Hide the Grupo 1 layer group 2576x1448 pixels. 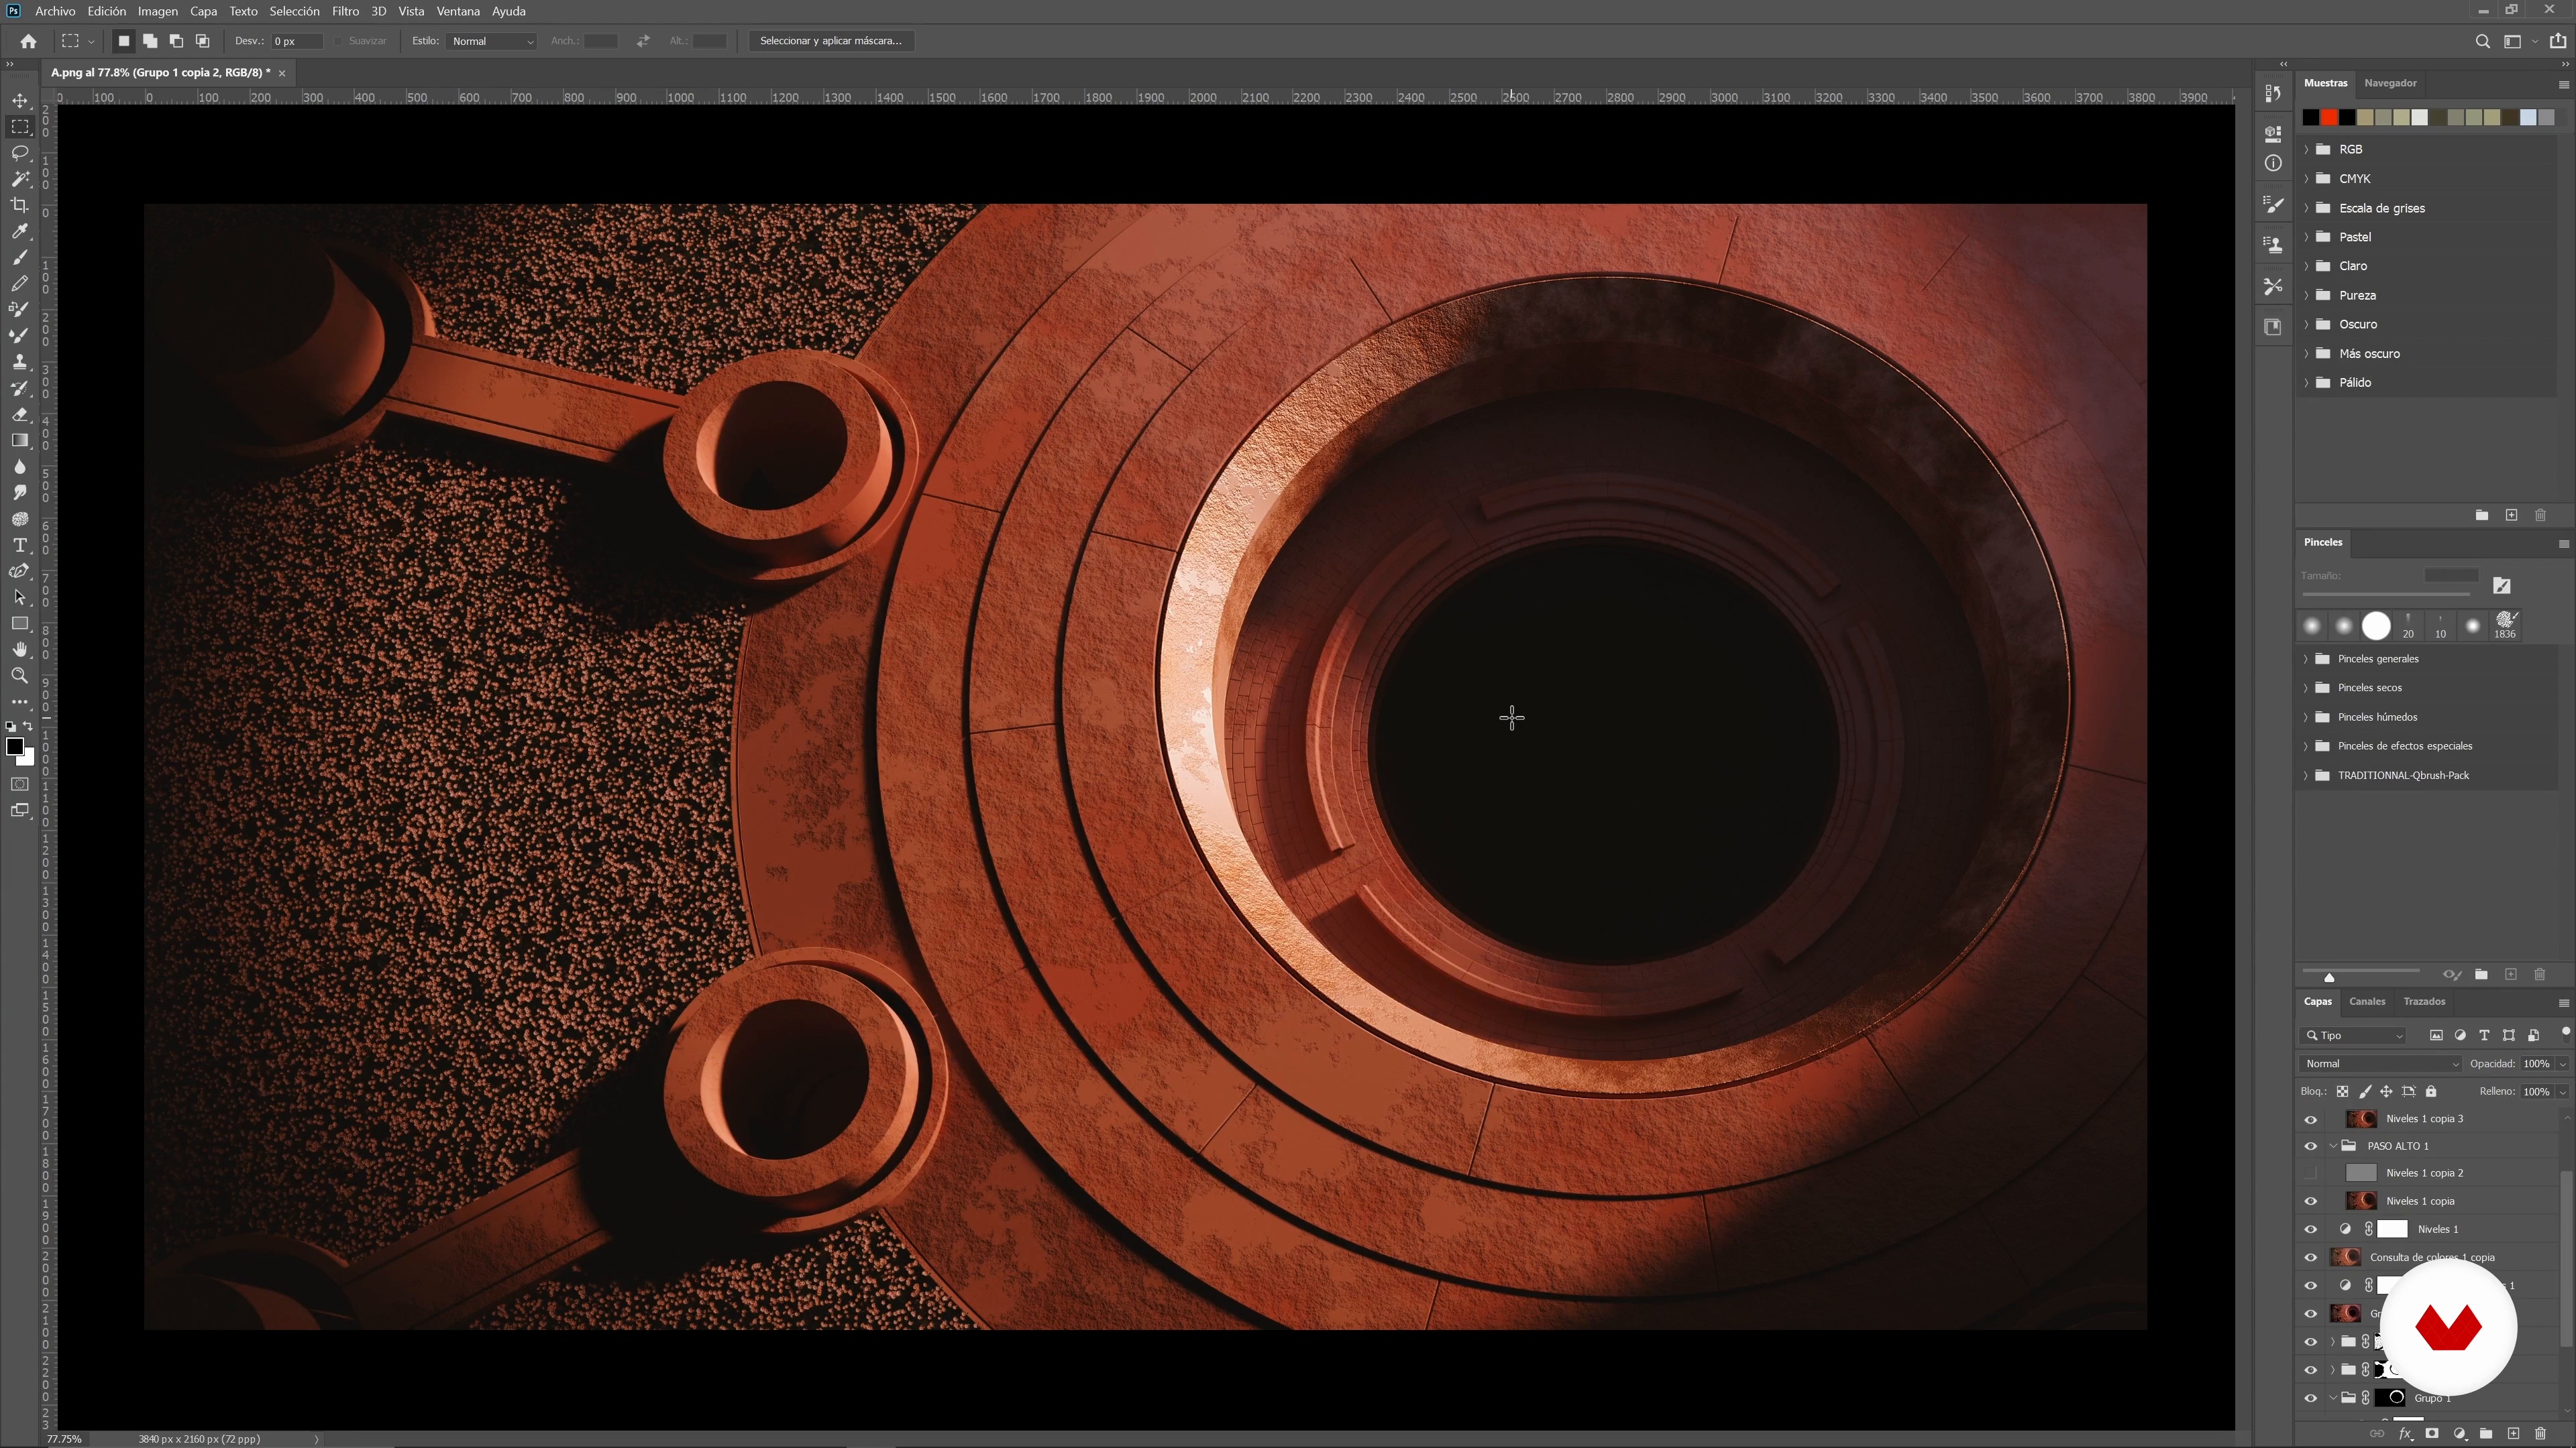[2310, 1398]
